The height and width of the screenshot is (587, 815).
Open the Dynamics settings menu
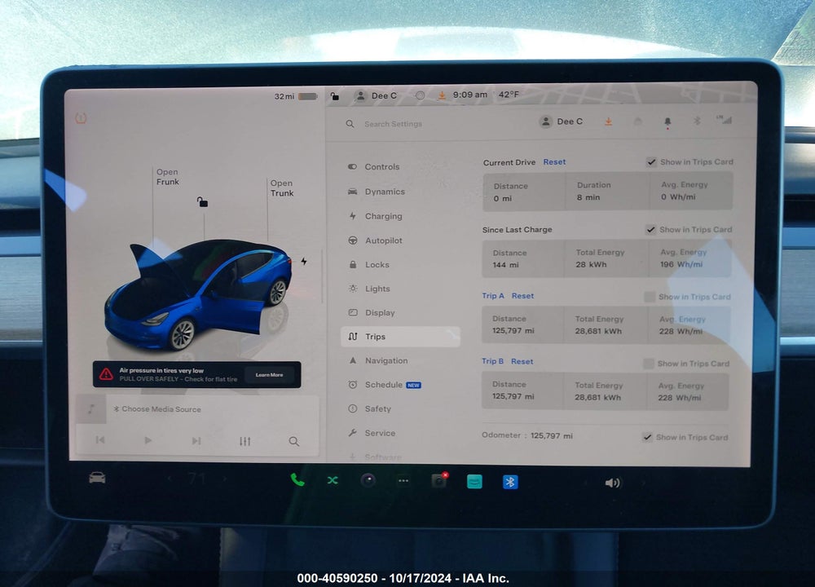pyautogui.click(x=377, y=192)
